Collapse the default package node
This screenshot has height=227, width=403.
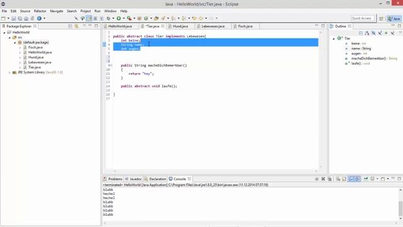pos(14,43)
